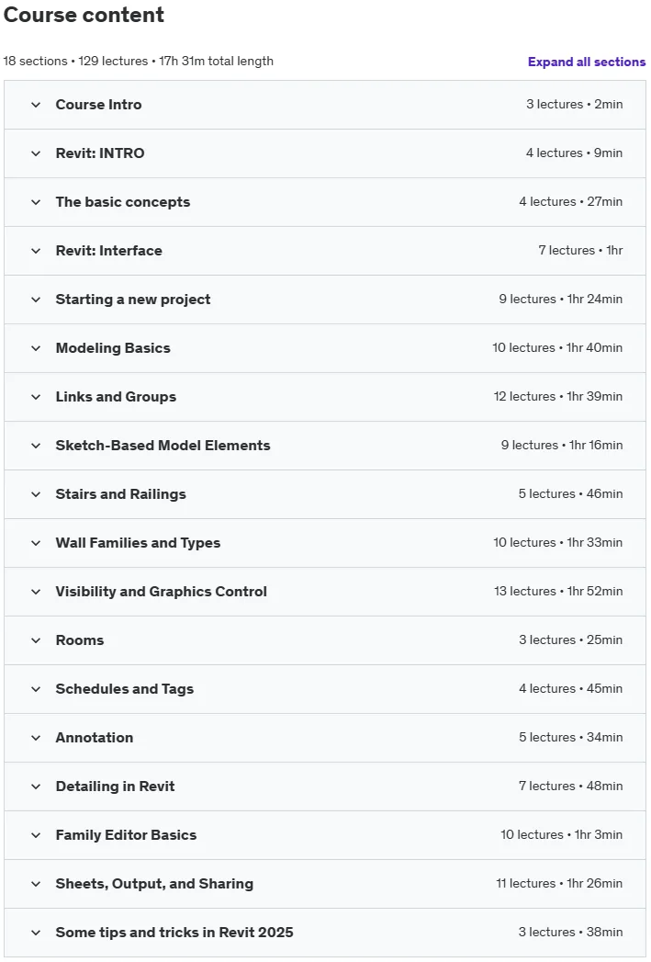Toggle chevron for Links and Groups
Image resolution: width=651 pixels, height=962 pixels.
click(x=36, y=397)
